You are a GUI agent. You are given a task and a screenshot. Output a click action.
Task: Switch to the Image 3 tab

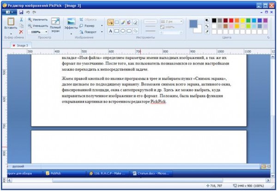click(20, 46)
